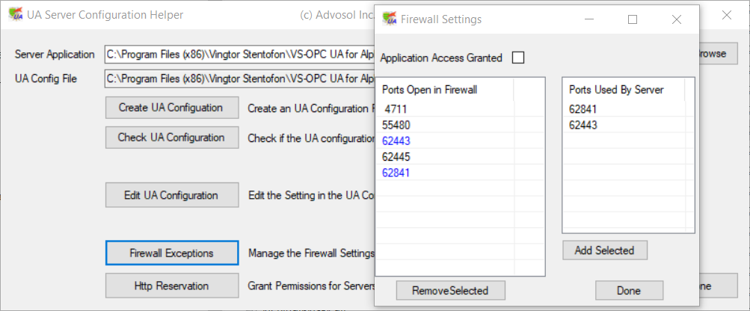Select port 62443 in server ports list

[583, 125]
